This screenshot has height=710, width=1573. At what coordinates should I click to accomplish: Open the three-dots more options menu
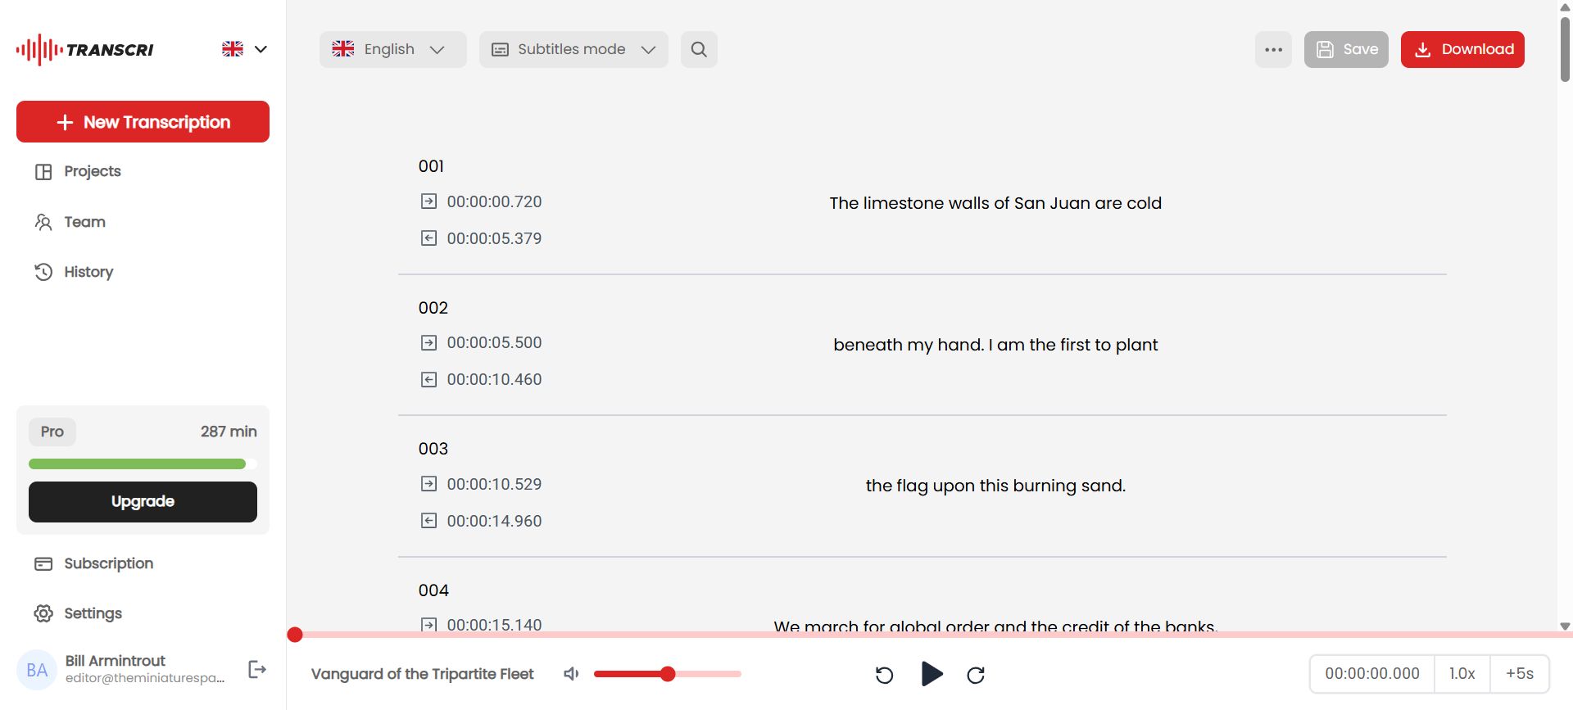pyautogui.click(x=1273, y=49)
